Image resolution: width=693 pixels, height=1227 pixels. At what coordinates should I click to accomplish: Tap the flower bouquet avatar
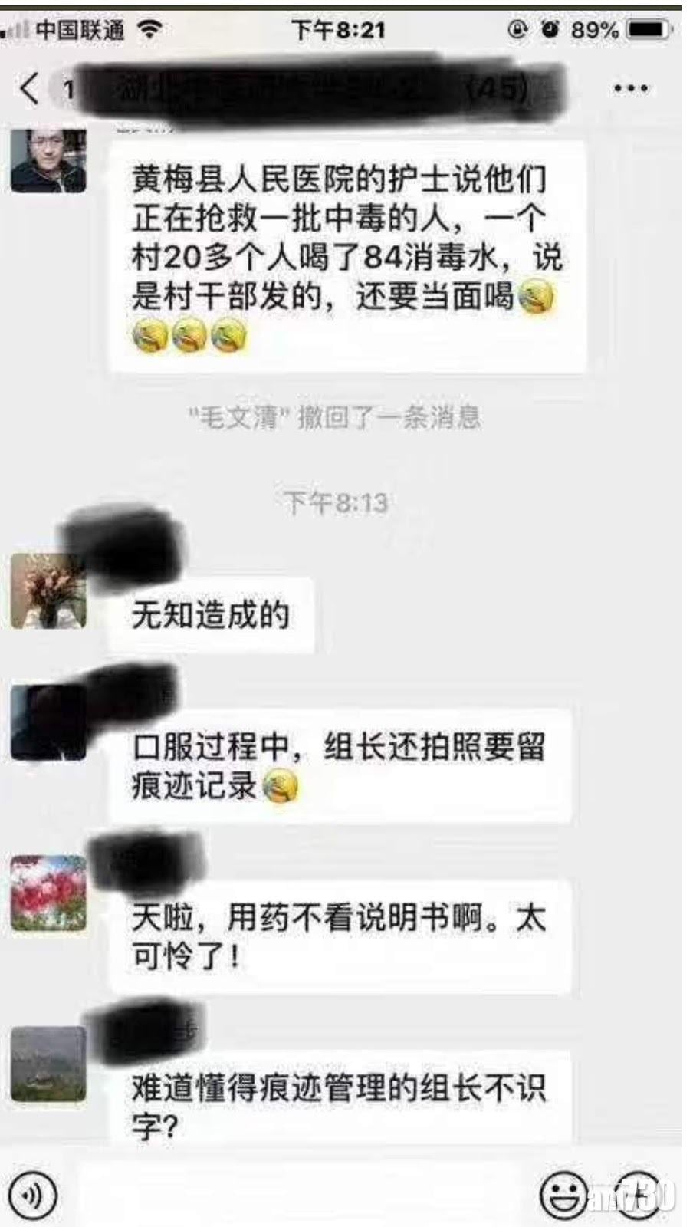point(48,590)
